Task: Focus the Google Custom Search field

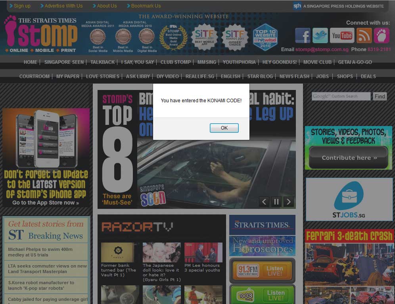Action: [341, 96]
